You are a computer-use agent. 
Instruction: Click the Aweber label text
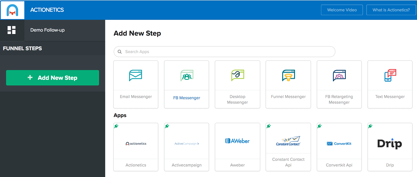(237, 165)
